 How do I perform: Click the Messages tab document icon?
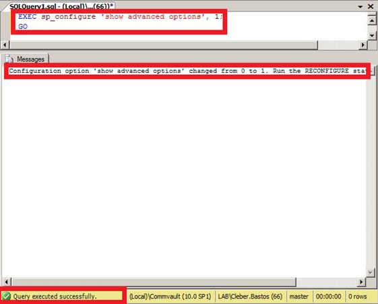coord(9,59)
